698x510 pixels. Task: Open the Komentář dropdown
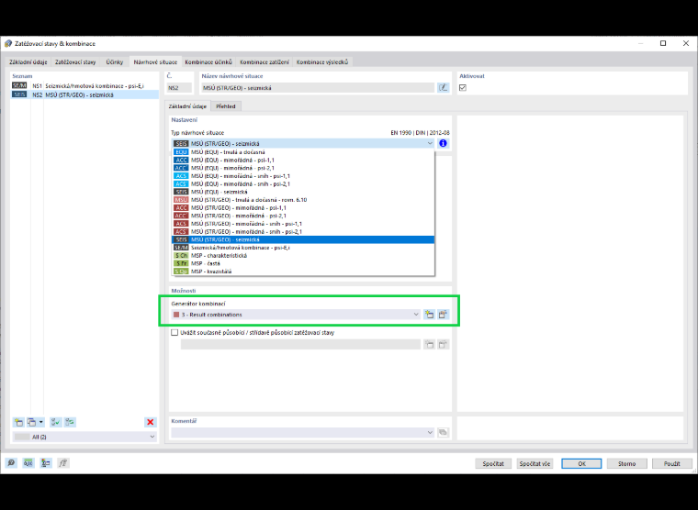[x=430, y=432]
